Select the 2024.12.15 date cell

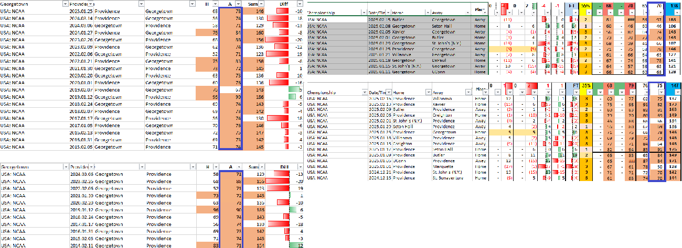(x=379, y=178)
